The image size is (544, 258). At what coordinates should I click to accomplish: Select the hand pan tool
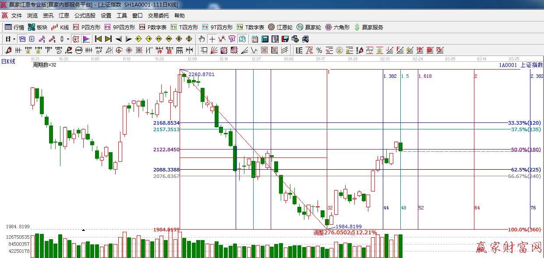202,39
